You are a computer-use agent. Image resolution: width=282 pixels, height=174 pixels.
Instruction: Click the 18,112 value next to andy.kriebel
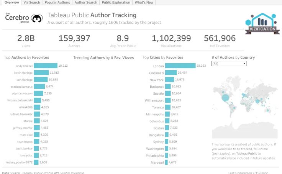coord(63,66)
